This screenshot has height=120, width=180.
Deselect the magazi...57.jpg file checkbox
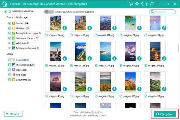[46, 35]
